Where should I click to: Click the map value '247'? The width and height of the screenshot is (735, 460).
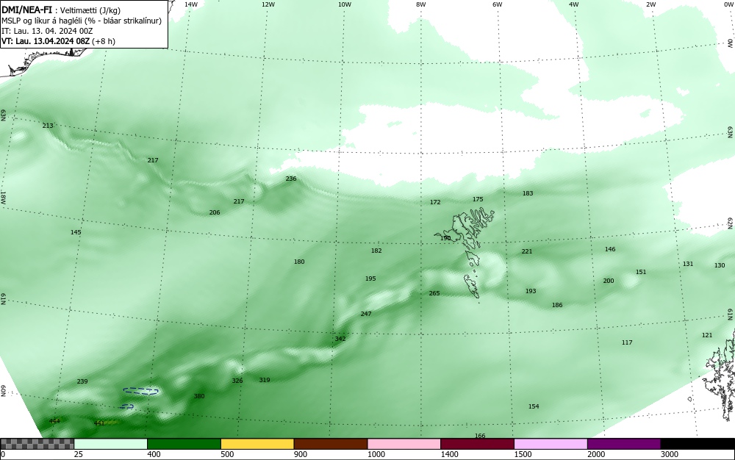[366, 314]
